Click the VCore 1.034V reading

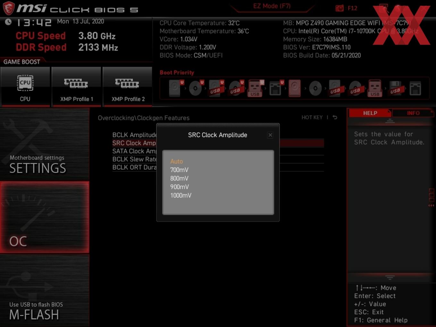[x=178, y=39]
